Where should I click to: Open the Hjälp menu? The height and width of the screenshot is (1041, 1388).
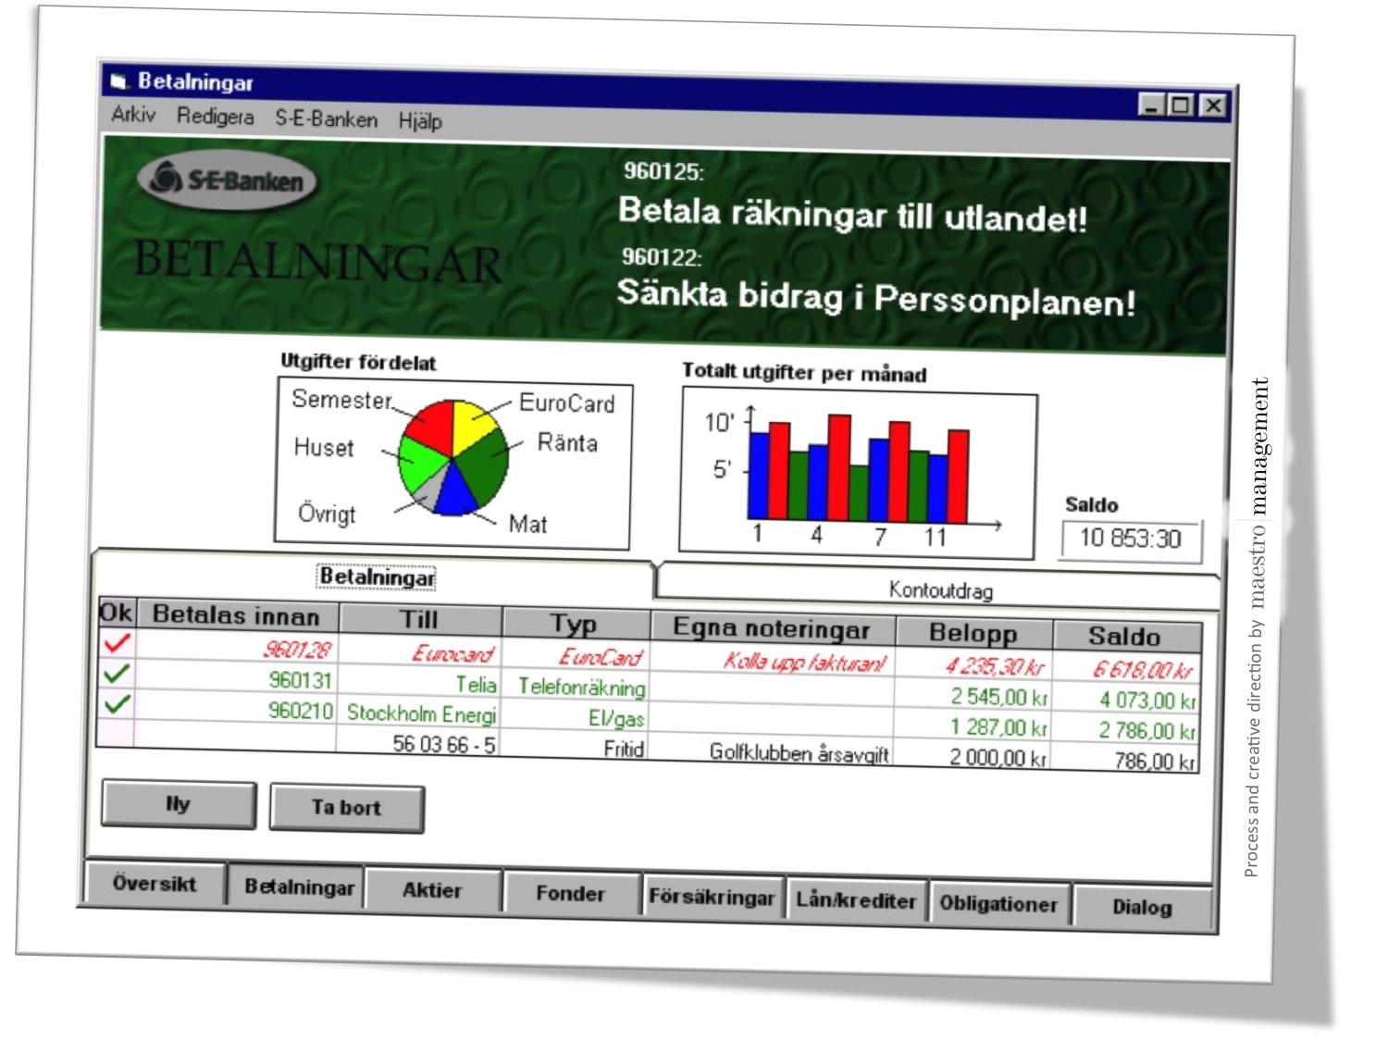420,121
